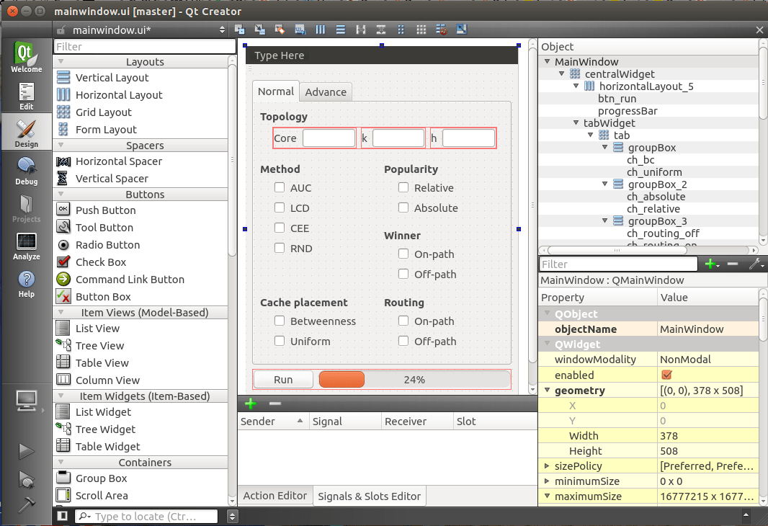The height and width of the screenshot is (526, 768).
Task: Collapse the geometry property group
Action: click(547, 391)
